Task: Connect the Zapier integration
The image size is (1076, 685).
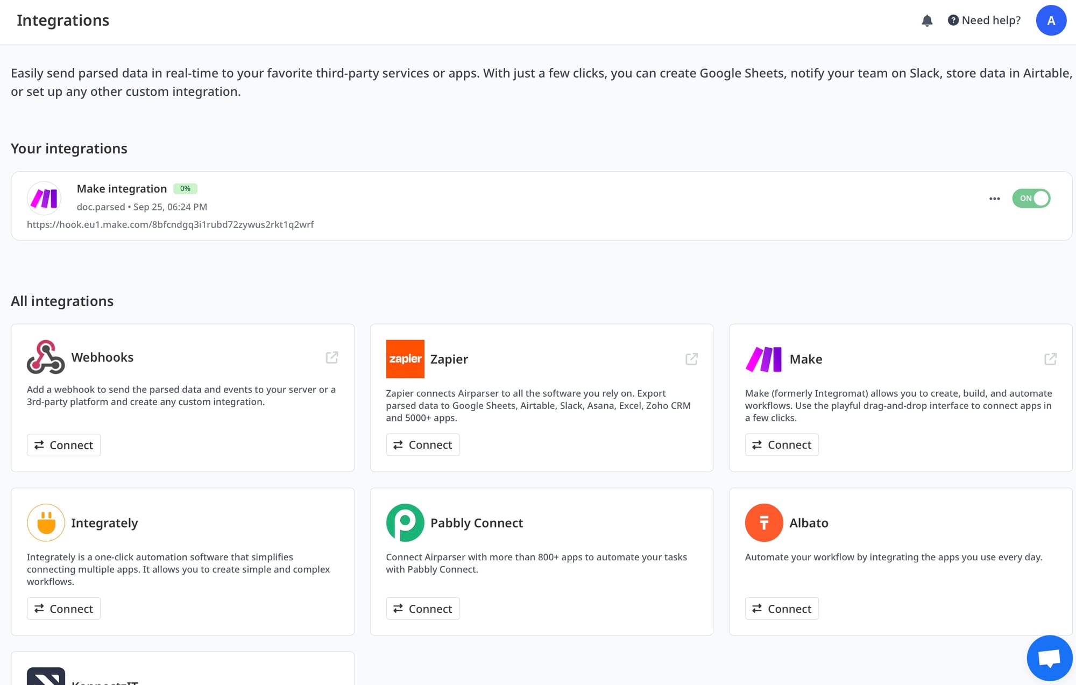Action: click(422, 445)
